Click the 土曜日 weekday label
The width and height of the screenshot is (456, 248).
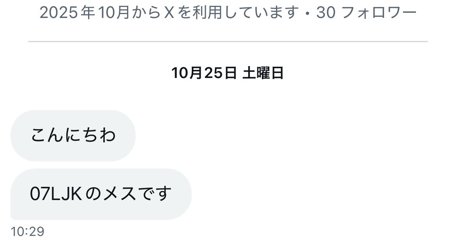point(263,73)
